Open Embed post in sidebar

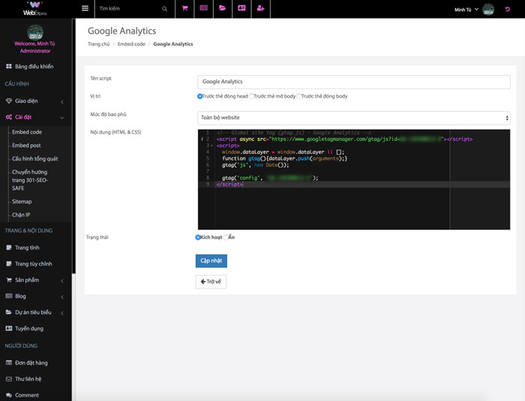pos(26,145)
